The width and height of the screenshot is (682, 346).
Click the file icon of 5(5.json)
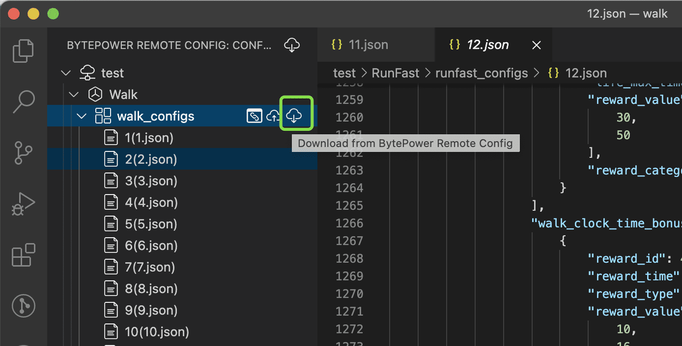pos(112,224)
